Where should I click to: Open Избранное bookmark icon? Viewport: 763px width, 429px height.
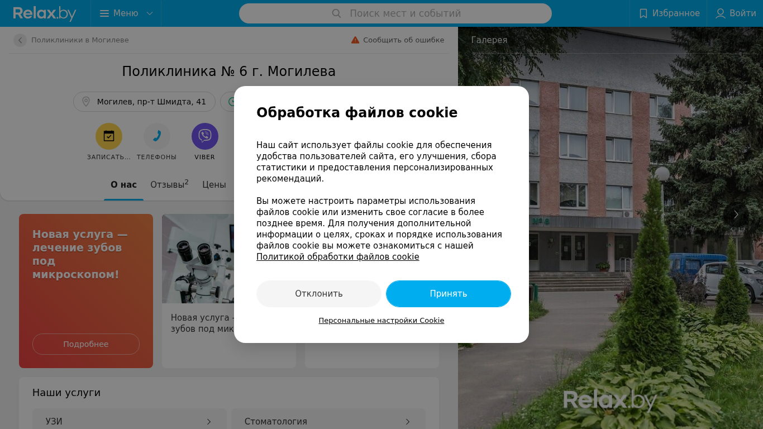coord(643,13)
